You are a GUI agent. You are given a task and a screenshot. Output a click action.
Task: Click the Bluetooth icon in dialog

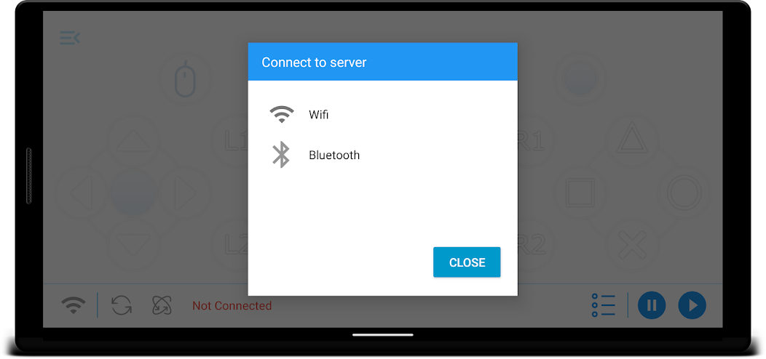click(x=281, y=155)
